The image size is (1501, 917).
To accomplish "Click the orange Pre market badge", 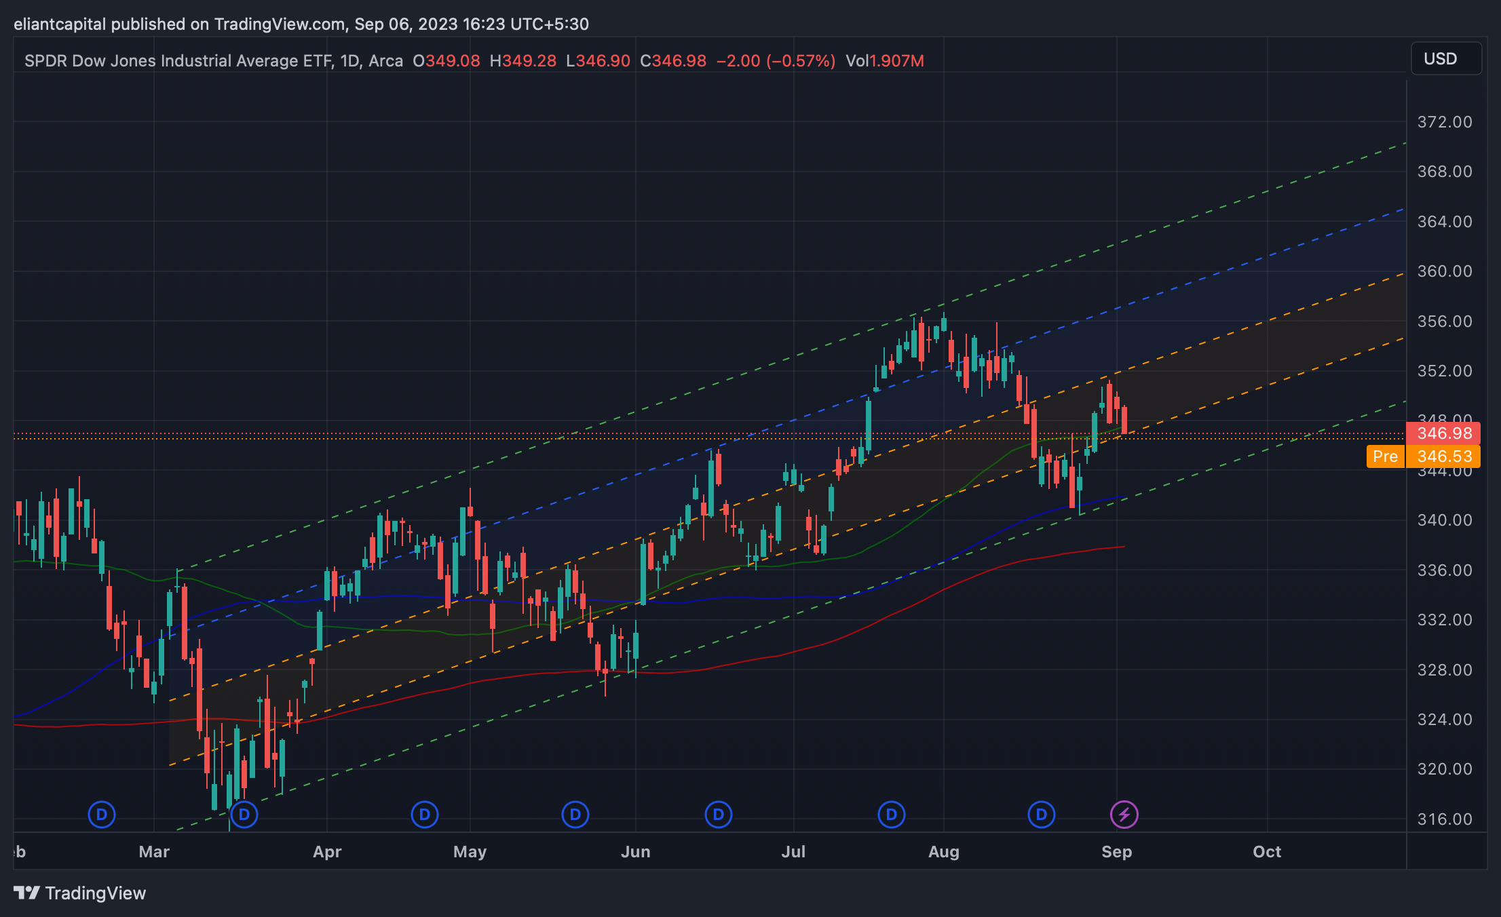I will coord(1384,456).
